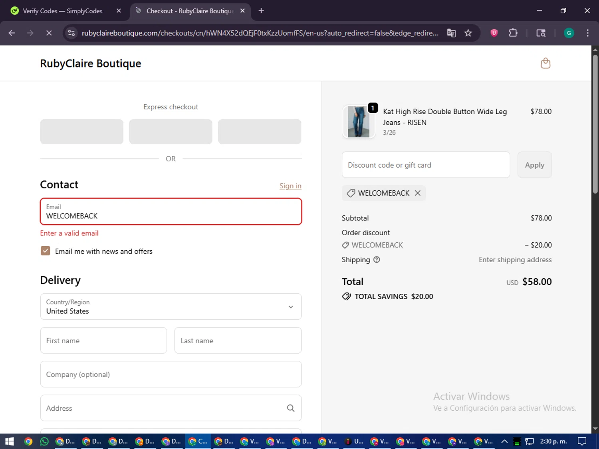Screen dimensions: 599x449
Task: Open Chrome three-dot menu
Action: coord(587,33)
